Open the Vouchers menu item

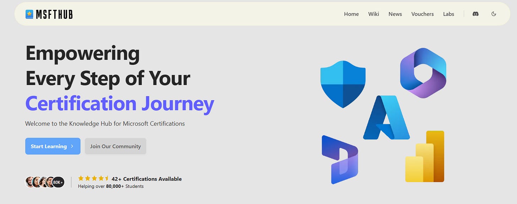(x=423, y=14)
